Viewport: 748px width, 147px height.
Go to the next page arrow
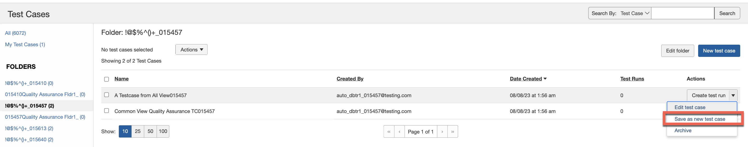[442, 132]
